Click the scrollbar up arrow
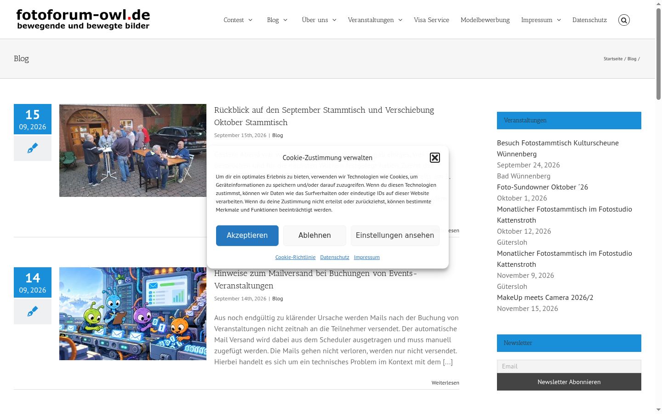This screenshot has height=414, width=662. pos(658,4)
